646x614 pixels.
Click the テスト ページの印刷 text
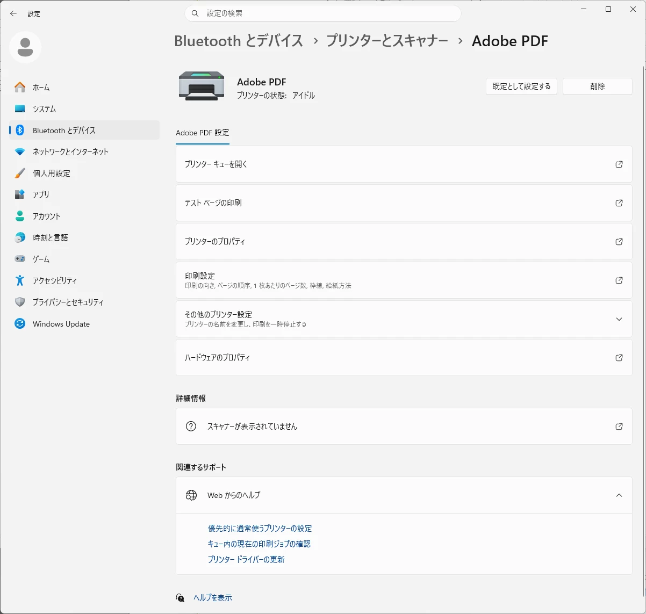pyautogui.click(x=213, y=203)
